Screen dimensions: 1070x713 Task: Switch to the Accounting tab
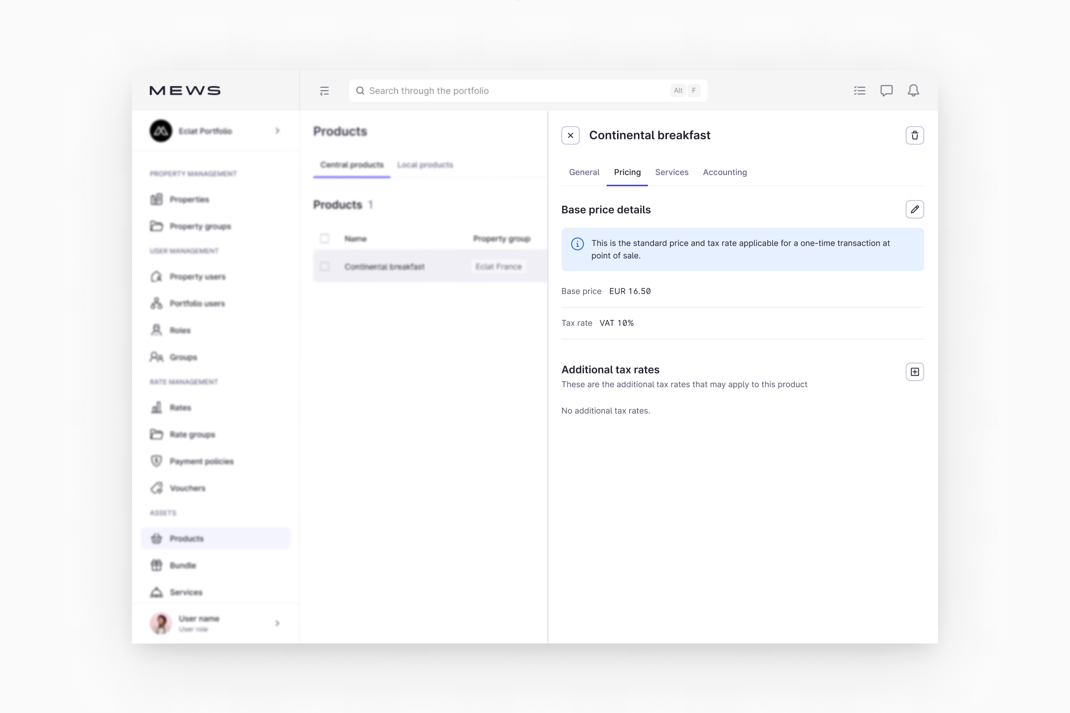click(725, 172)
